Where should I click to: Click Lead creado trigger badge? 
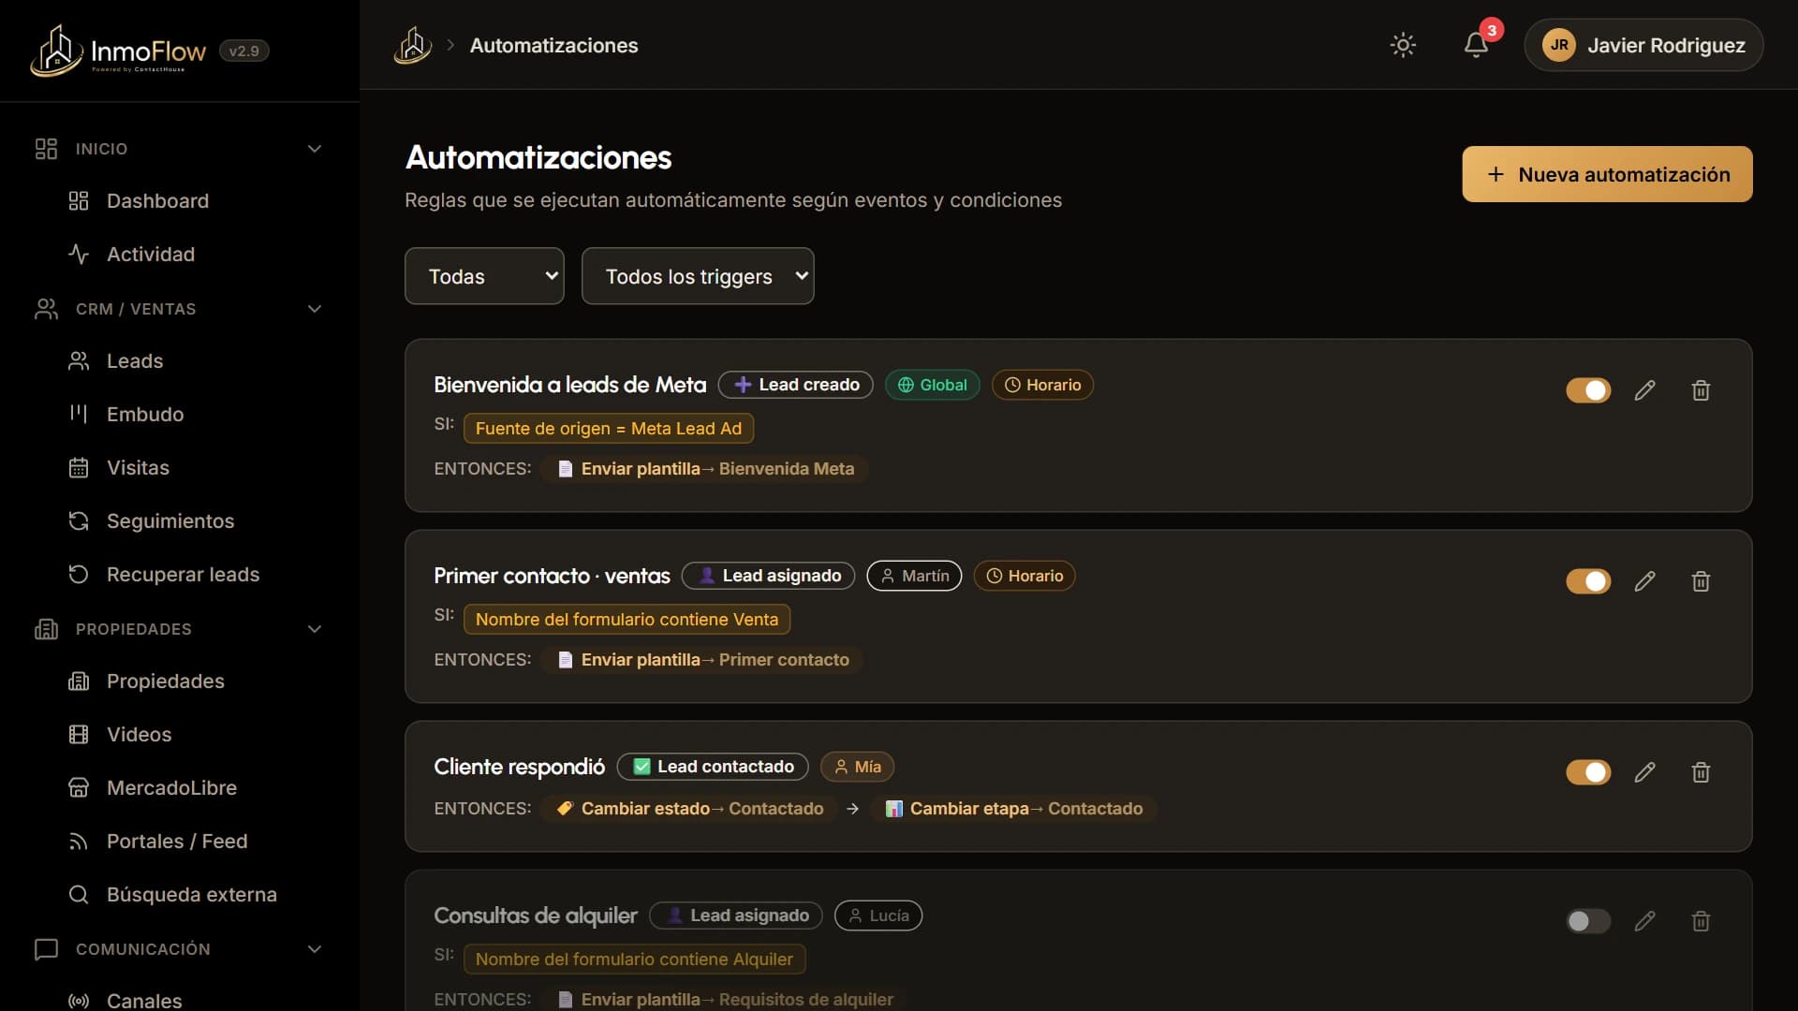[796, 385]
